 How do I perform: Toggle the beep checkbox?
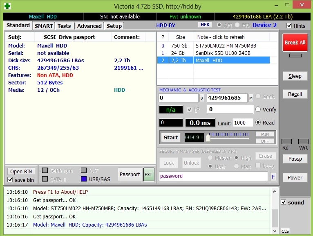[258, 166]
